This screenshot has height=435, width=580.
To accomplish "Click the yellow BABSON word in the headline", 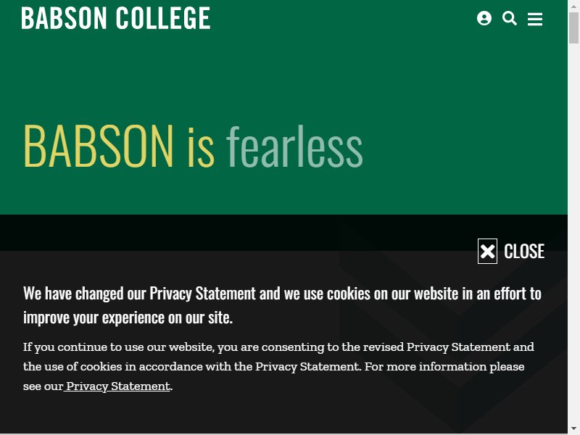I will tap(98, 146).
